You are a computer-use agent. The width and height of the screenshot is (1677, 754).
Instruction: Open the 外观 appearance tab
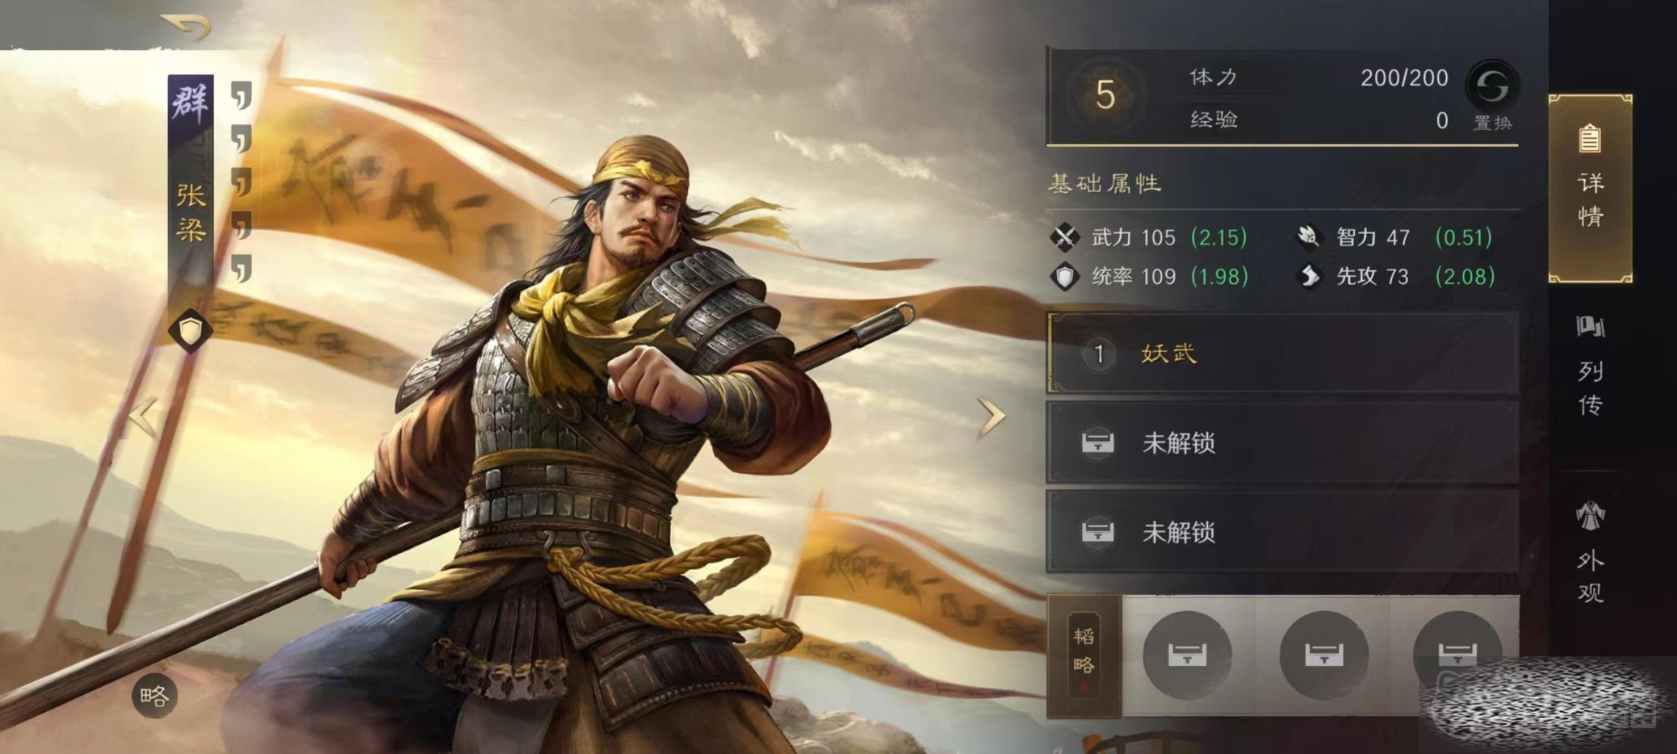point(1590,552)
